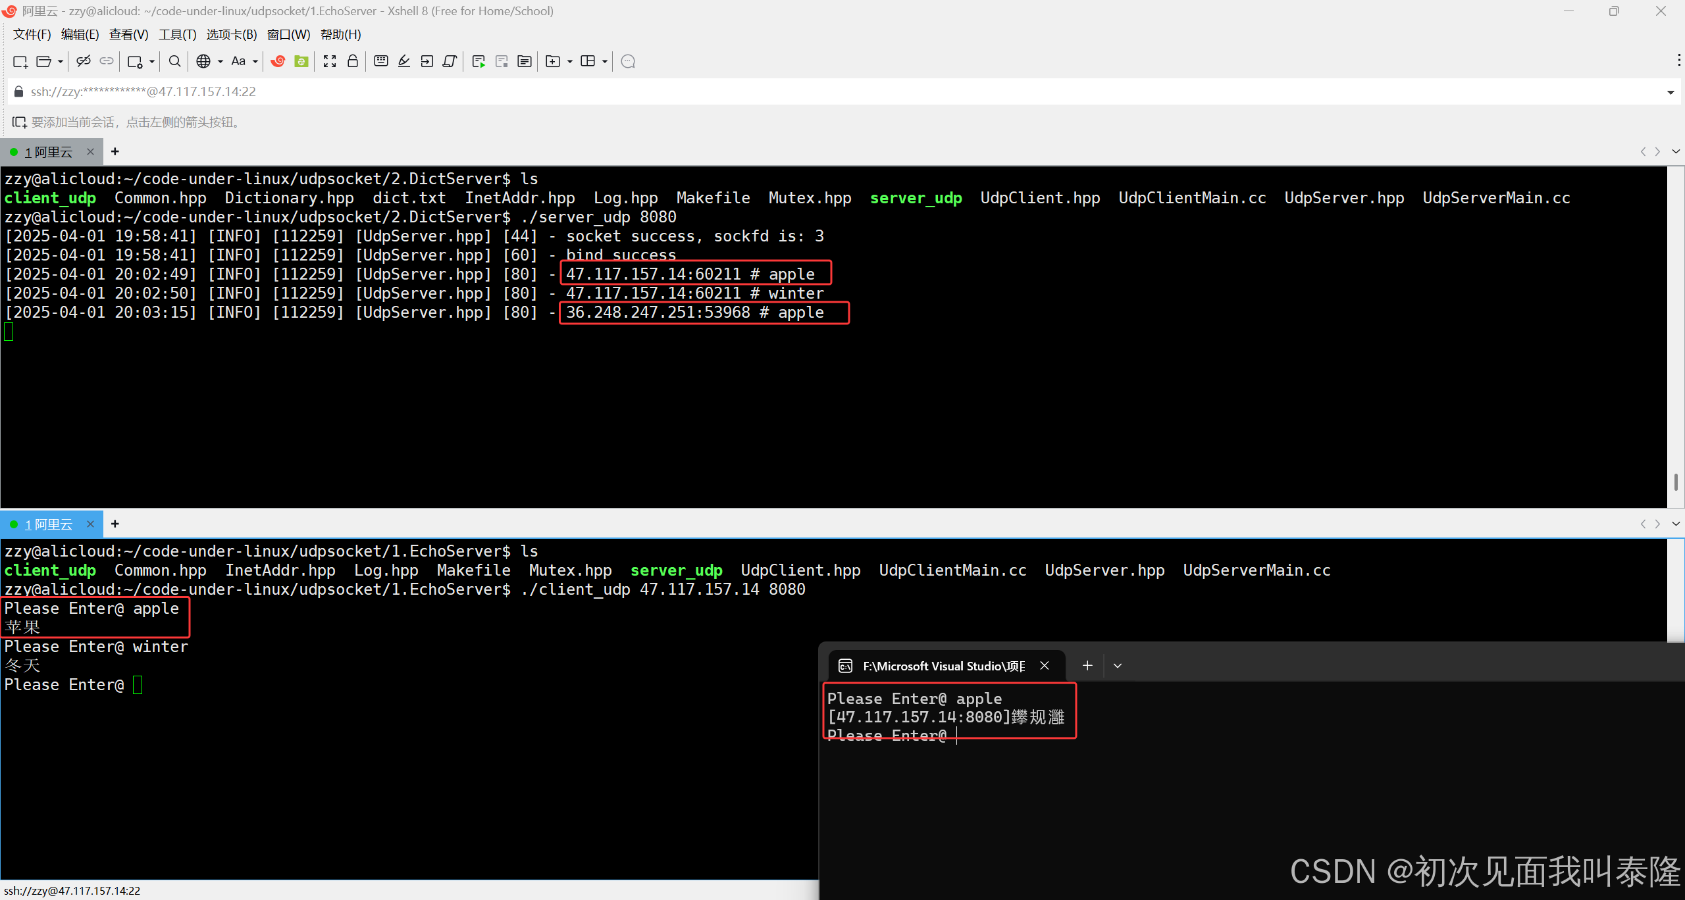This screenshot has height=900, width=1685.
Task: Launch Xftp with the green folder icon
Action: click(x=301, y=61)
